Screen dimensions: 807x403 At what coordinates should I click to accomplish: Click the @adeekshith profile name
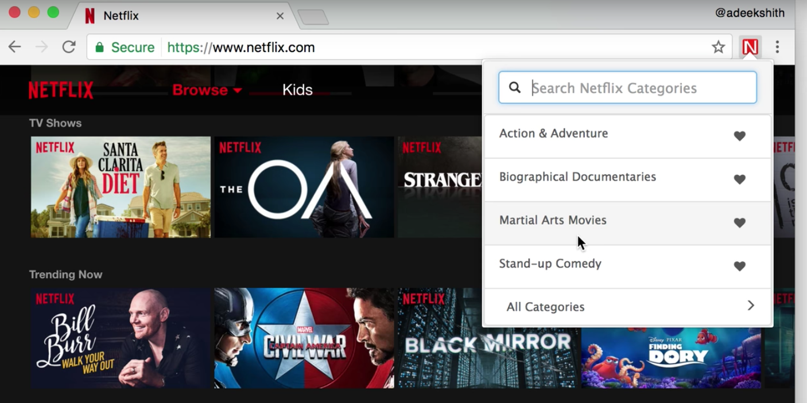[750, 13]
